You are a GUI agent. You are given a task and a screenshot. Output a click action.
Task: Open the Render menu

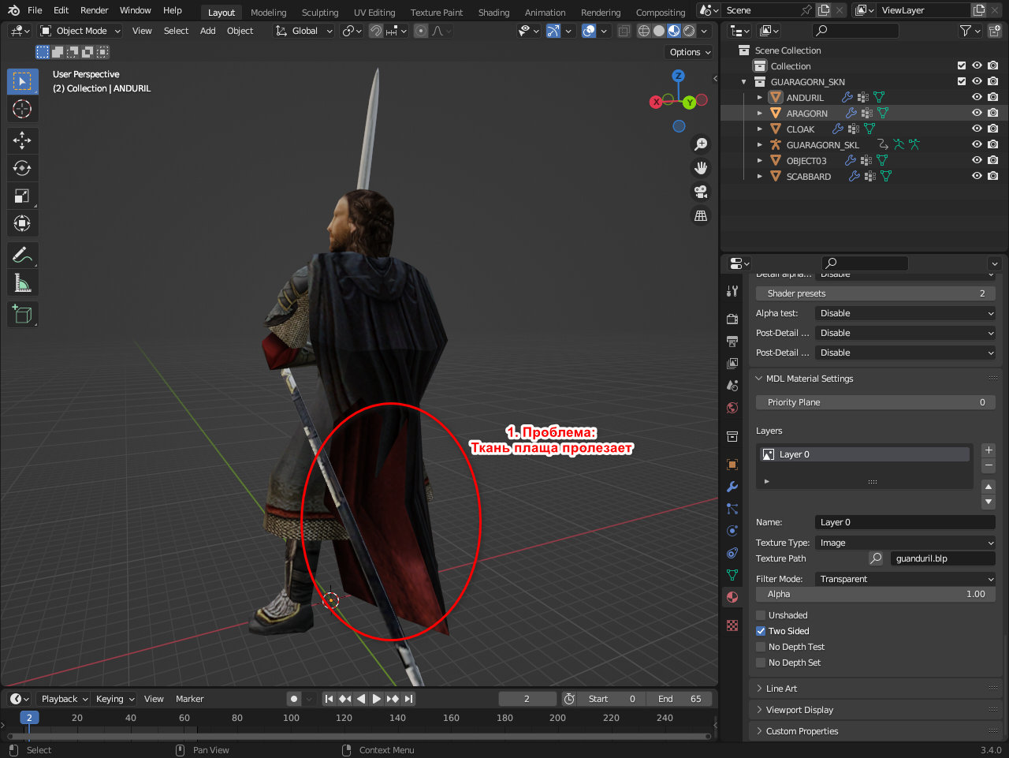point(94,10)
